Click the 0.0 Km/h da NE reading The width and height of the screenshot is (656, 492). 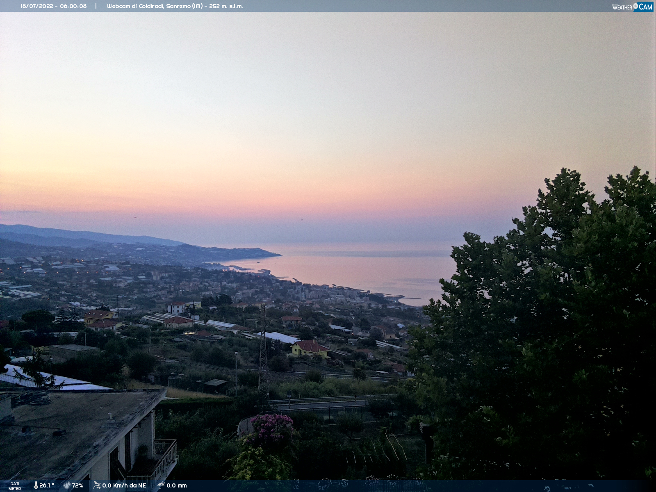click(x=124, y=485)
